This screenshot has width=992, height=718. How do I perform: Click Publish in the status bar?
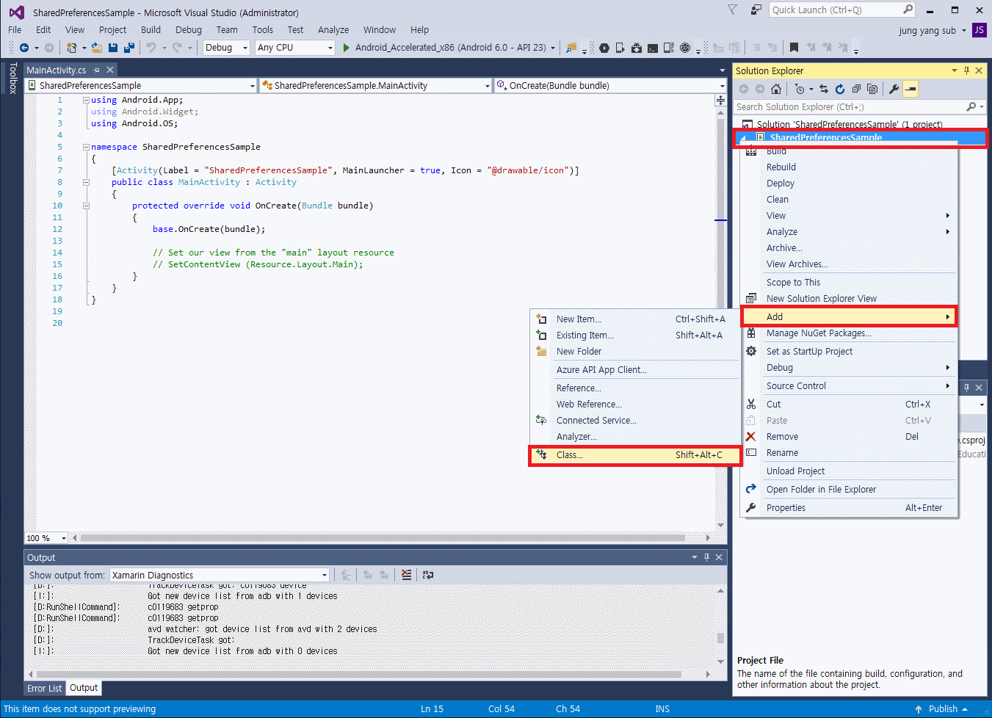(x=943, y=709)
